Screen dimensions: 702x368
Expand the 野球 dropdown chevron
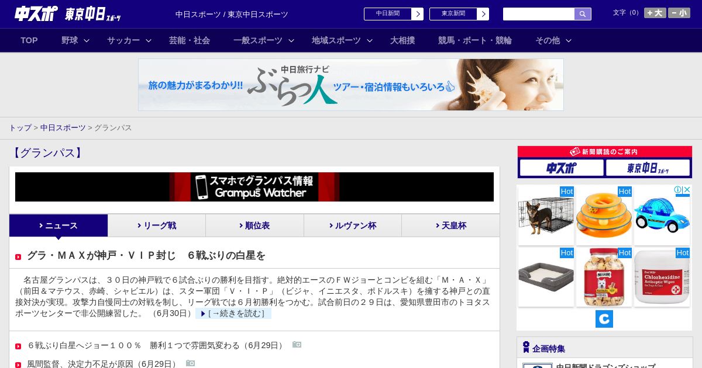(87, 40)
